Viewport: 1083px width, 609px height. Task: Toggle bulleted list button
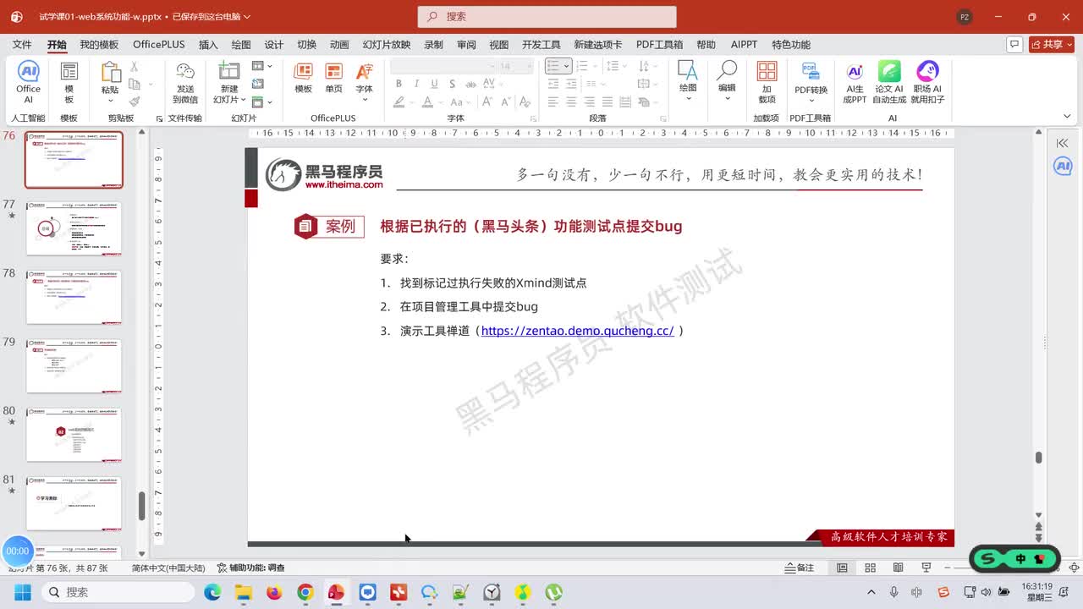pyautogui.click(x=553, y=66)
